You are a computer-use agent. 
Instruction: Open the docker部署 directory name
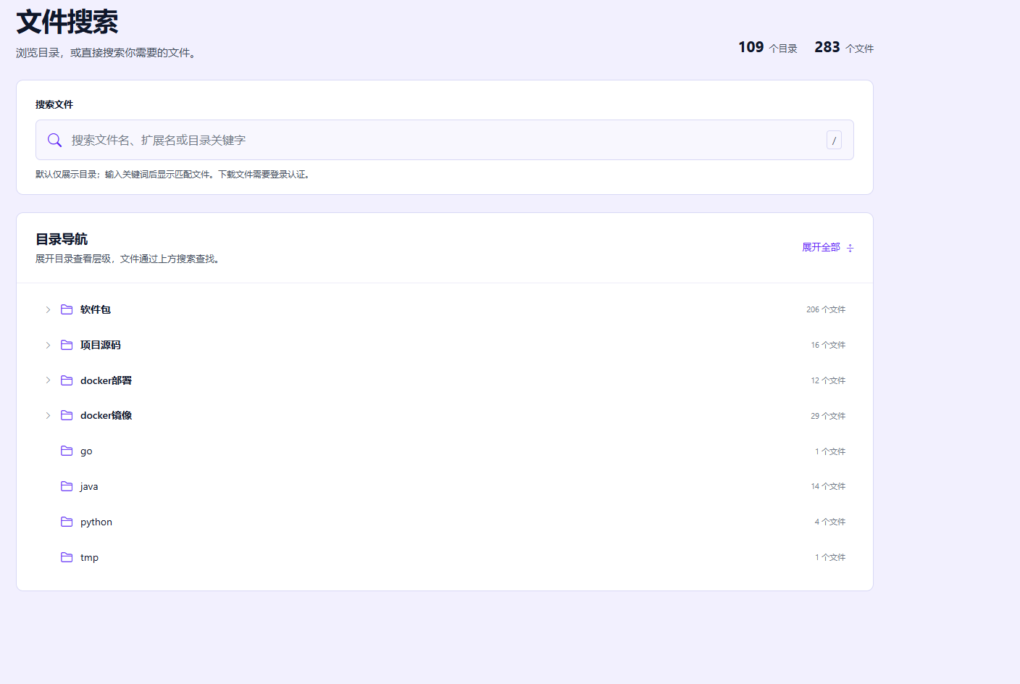pyautogui.click(x=106, y=380)
